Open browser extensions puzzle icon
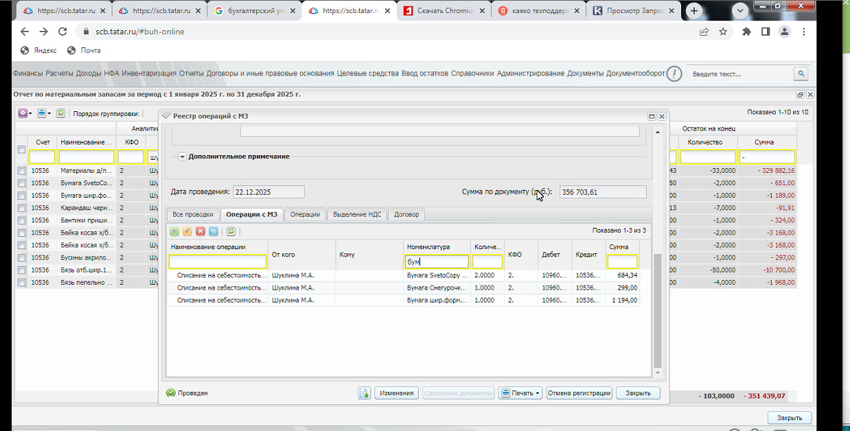The height and width of the screenshot is (431, 850). point(747,32)
